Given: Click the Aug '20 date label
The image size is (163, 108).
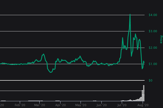Looking at the screenshot, I should point(143,105).
